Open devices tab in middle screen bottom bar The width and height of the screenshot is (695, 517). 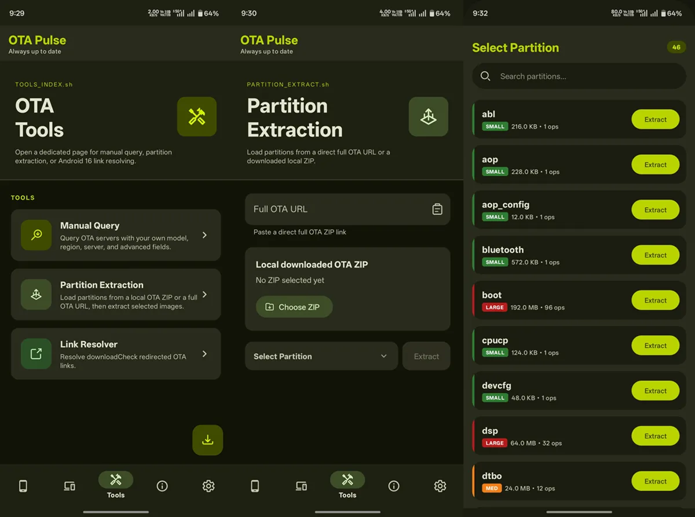coord(301,486)
